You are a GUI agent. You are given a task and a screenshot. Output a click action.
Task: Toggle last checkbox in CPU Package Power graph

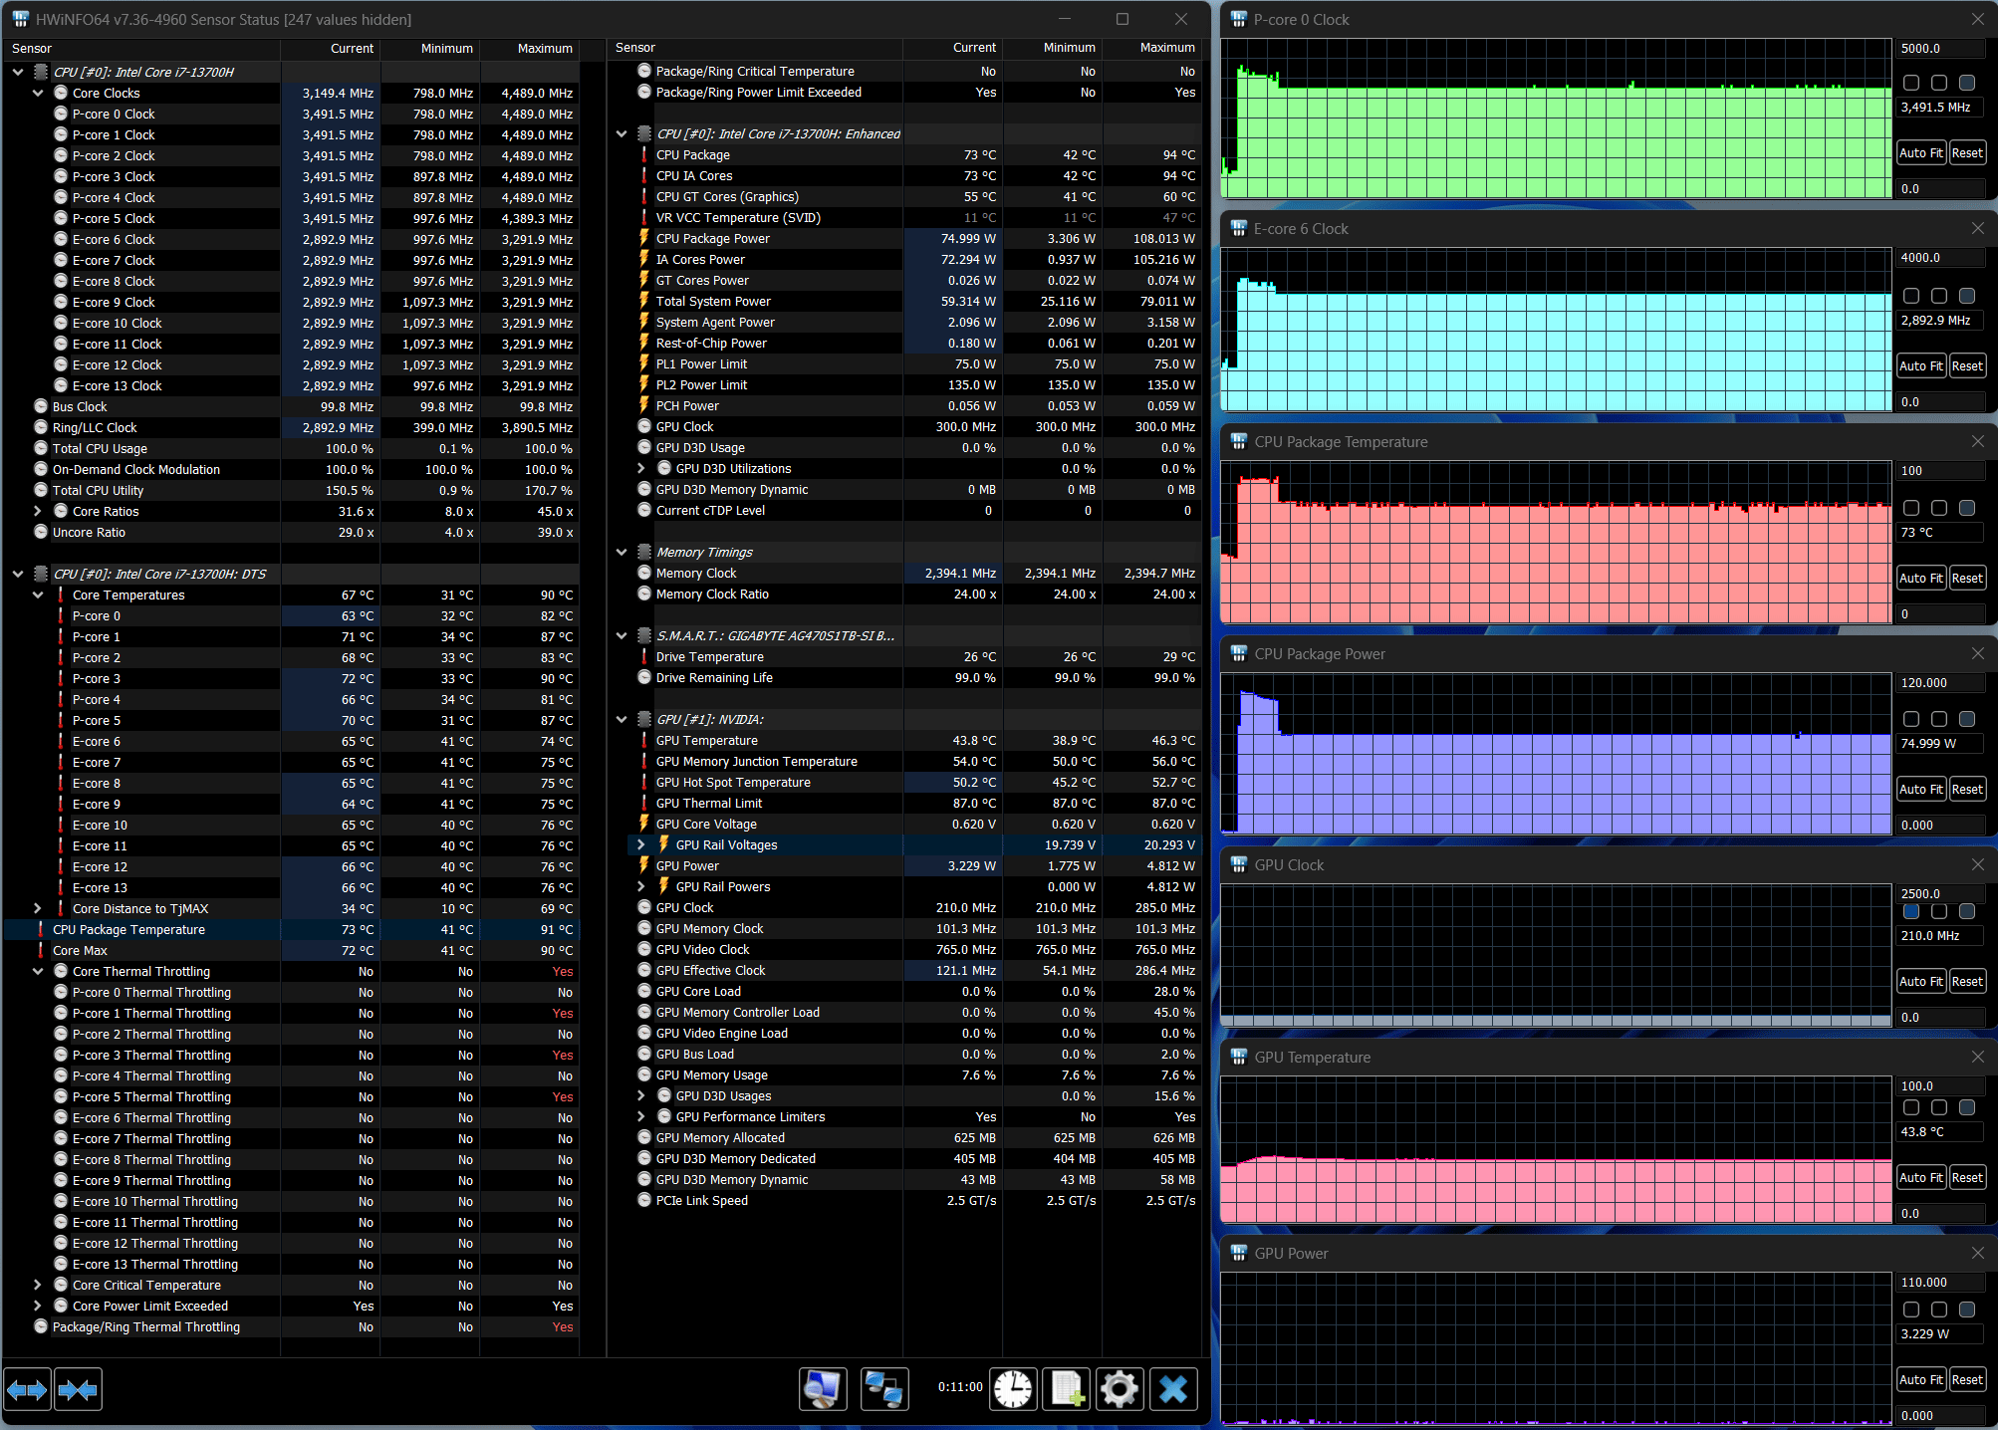(x=1967, y=719)
